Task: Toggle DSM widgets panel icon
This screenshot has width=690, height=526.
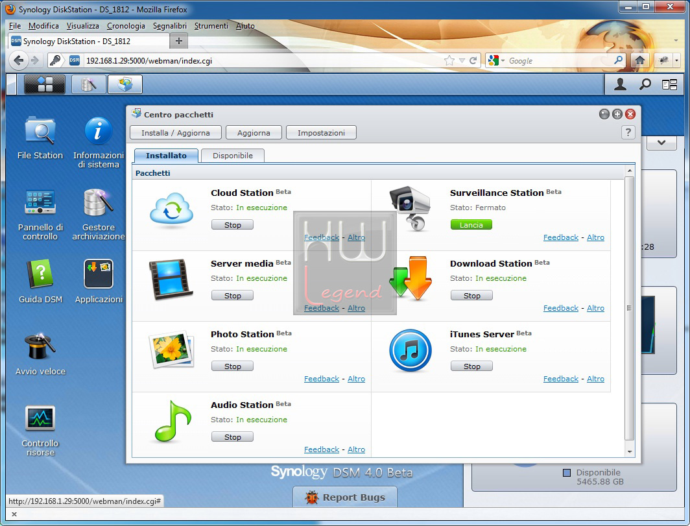Action: pyautogui.click(x=669, y=84)
